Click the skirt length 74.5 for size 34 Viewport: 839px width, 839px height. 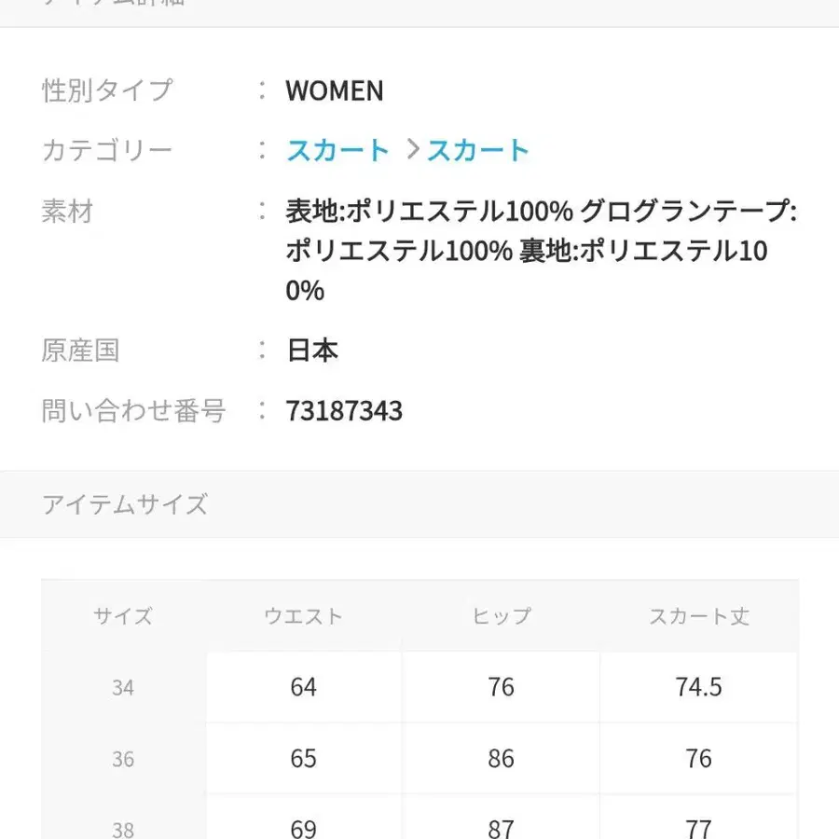coord(698,687)
